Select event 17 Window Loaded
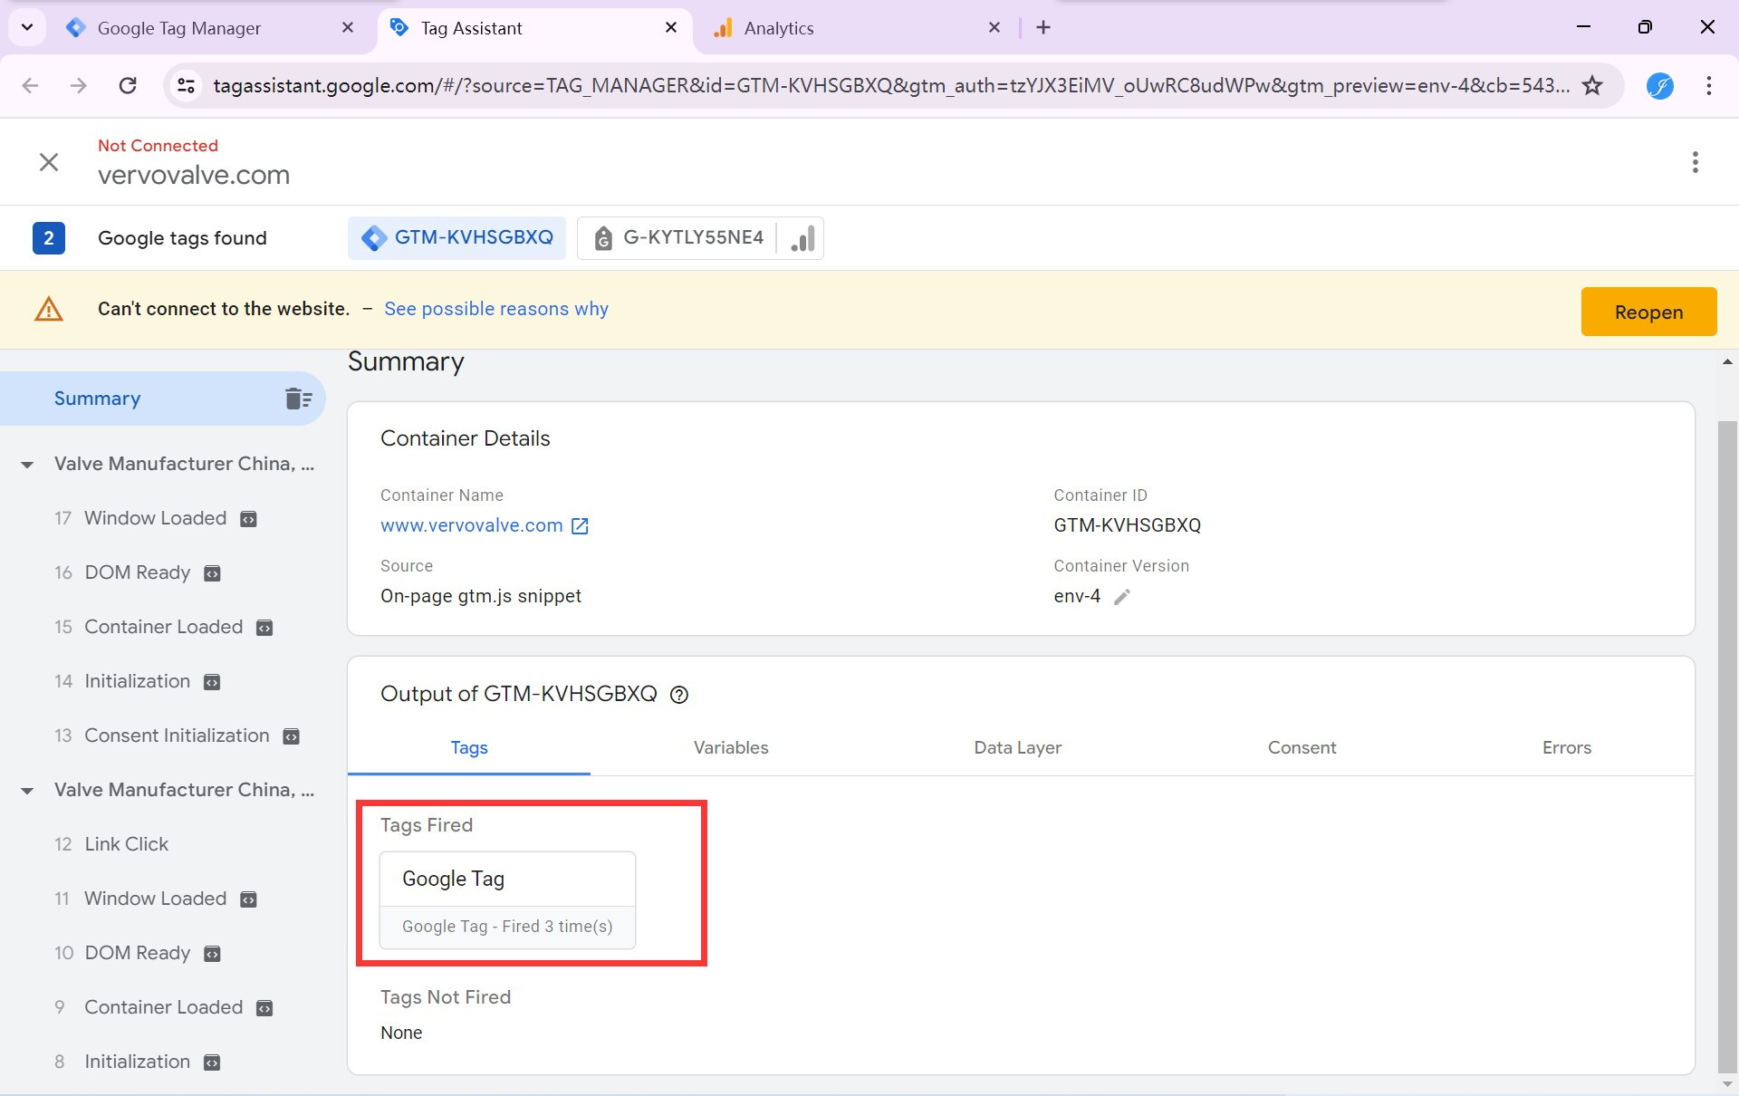 [155, 518]
